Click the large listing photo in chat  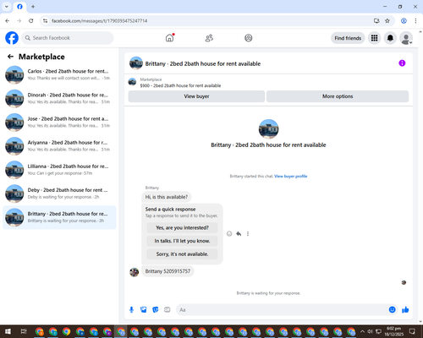pos(268,129)
